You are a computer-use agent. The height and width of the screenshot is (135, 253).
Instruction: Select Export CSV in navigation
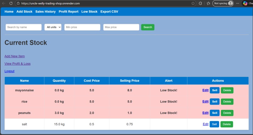tap(109, 12)
